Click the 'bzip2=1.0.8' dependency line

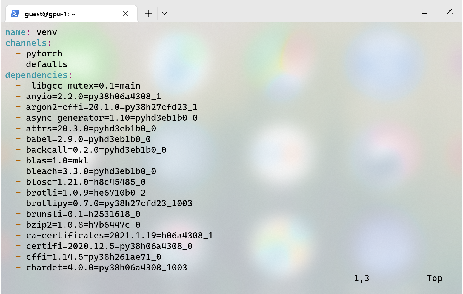[83, 225]
